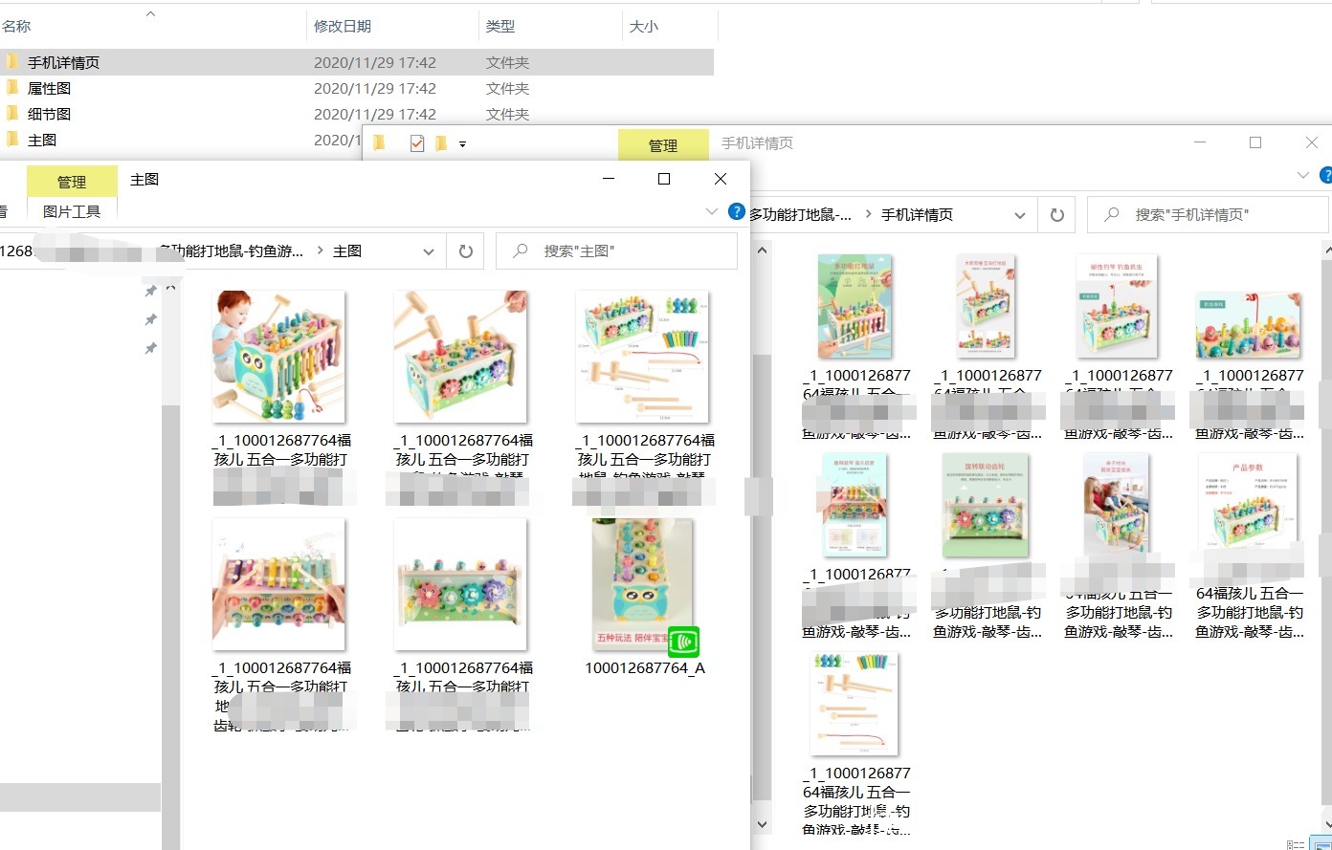Focus the 搜索"主图" search field

click(x=617, y=251)
